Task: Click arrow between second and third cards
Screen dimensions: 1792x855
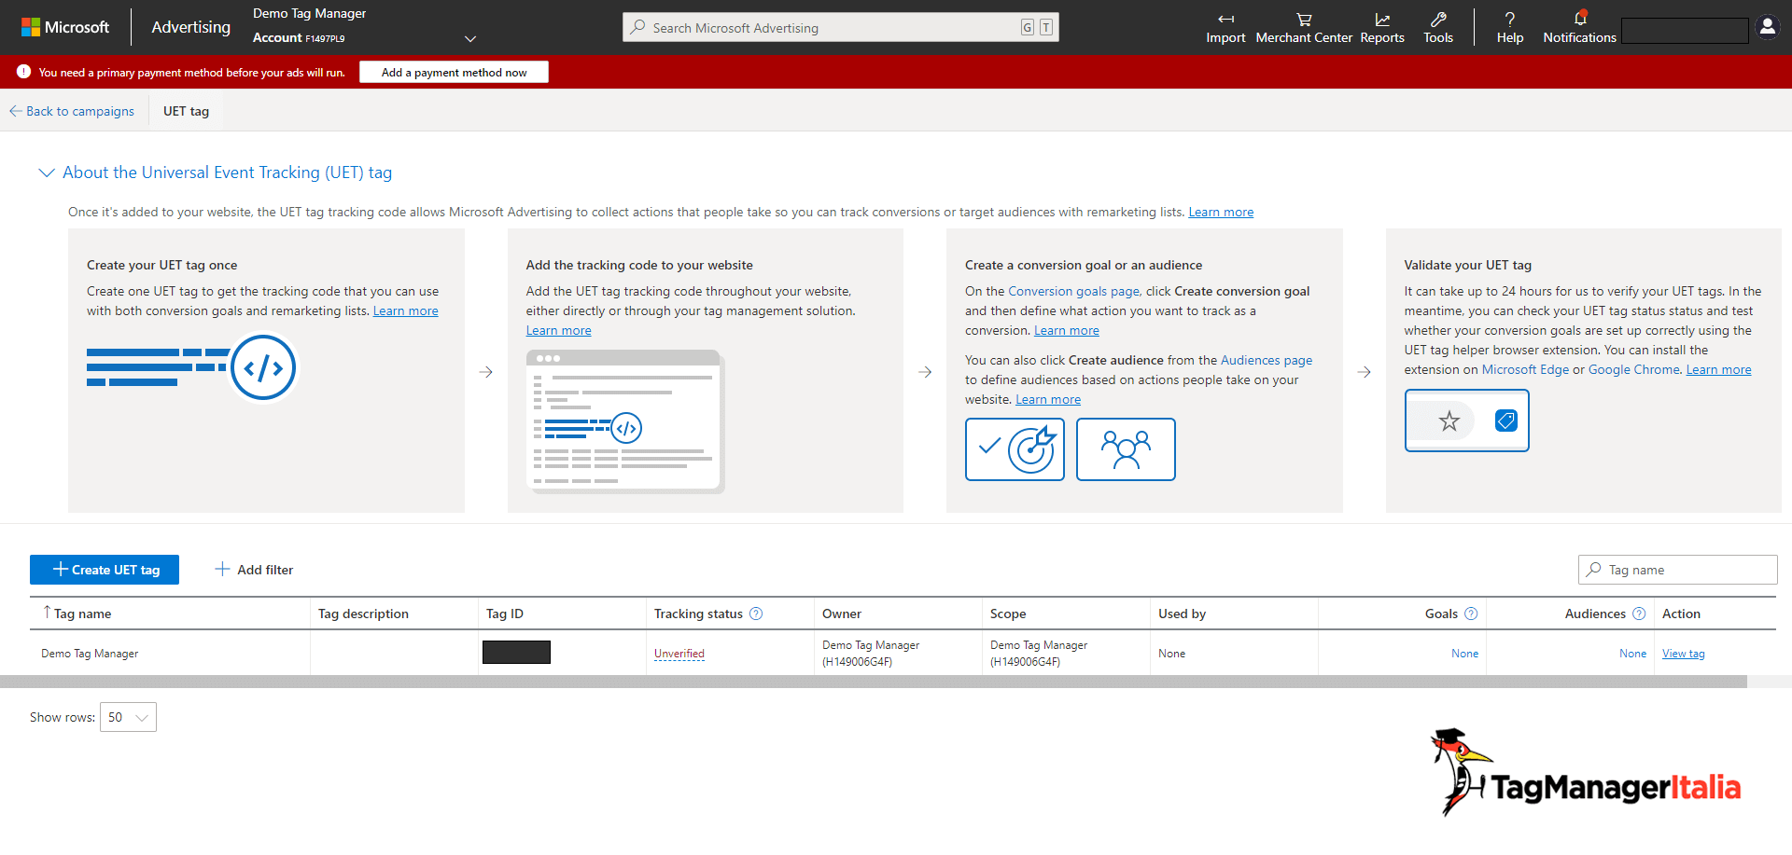Action: click(925, 372)
